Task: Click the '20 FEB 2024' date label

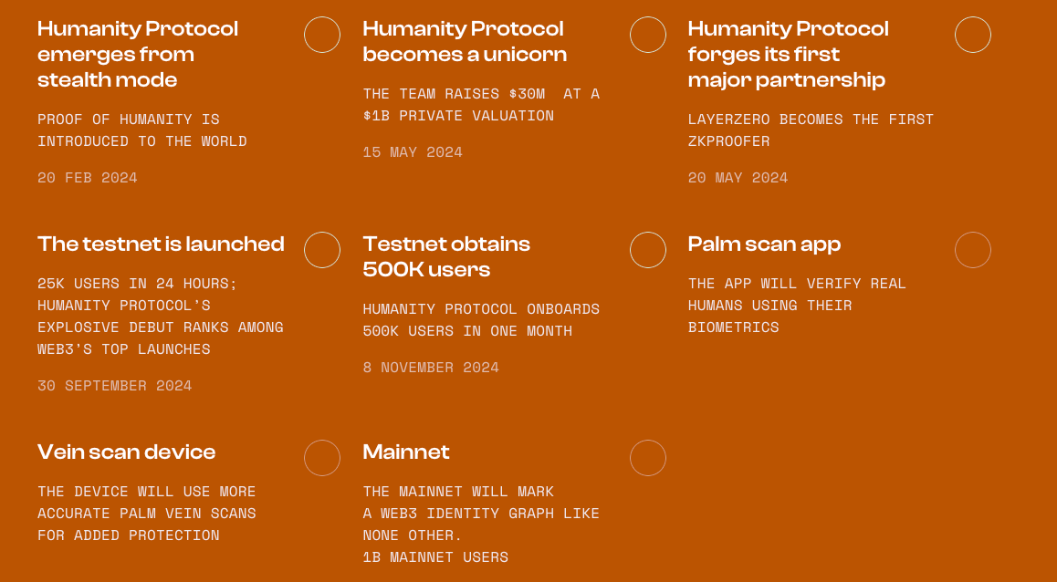Action: [88, 178]
